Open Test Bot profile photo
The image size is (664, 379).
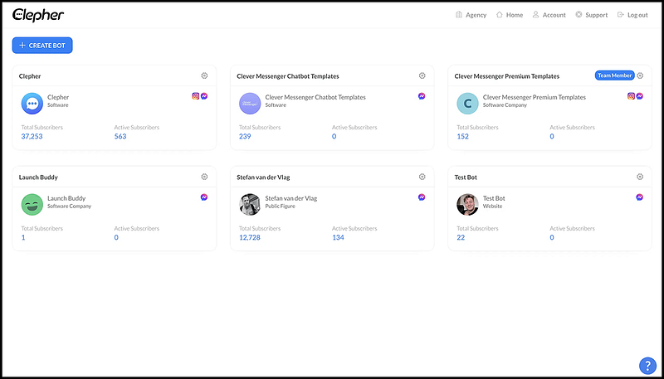click(x=467, y=205)
